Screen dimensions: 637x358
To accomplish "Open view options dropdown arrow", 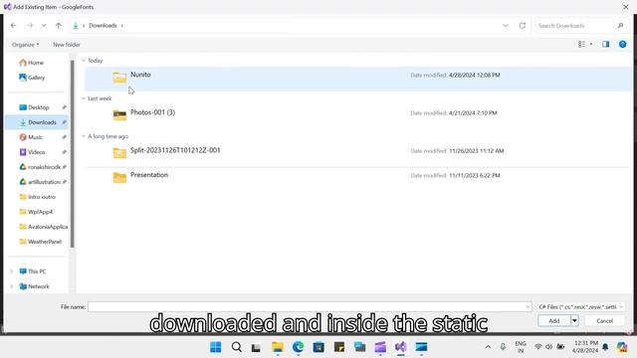I will [591, 44].
